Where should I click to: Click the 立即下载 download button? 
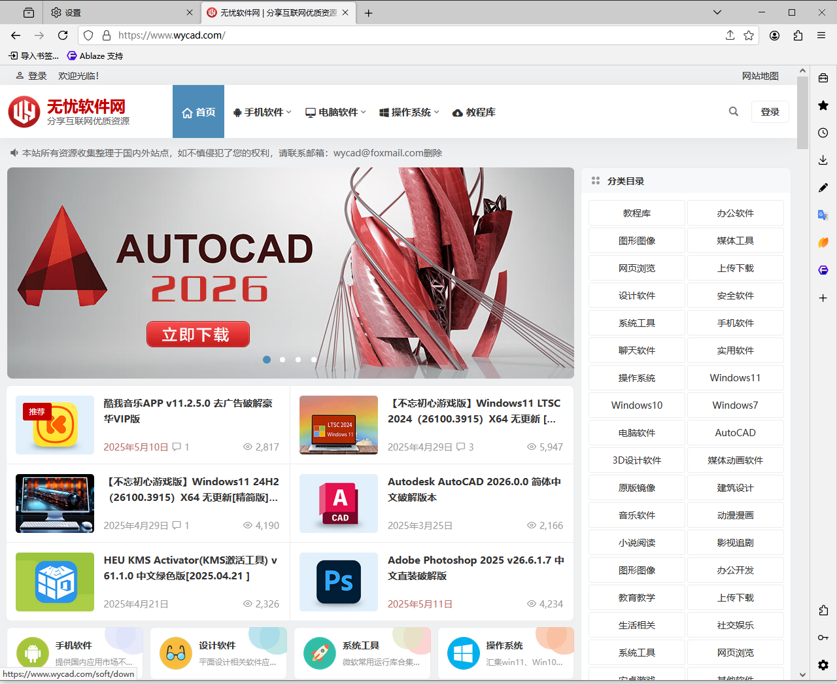[198, 334]
